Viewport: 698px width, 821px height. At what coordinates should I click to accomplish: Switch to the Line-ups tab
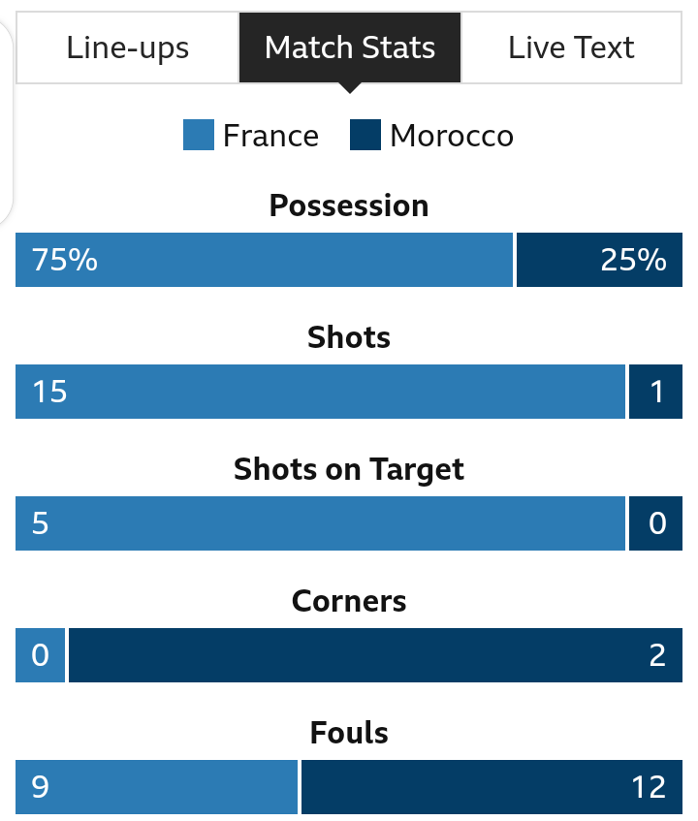pos(128,47)
